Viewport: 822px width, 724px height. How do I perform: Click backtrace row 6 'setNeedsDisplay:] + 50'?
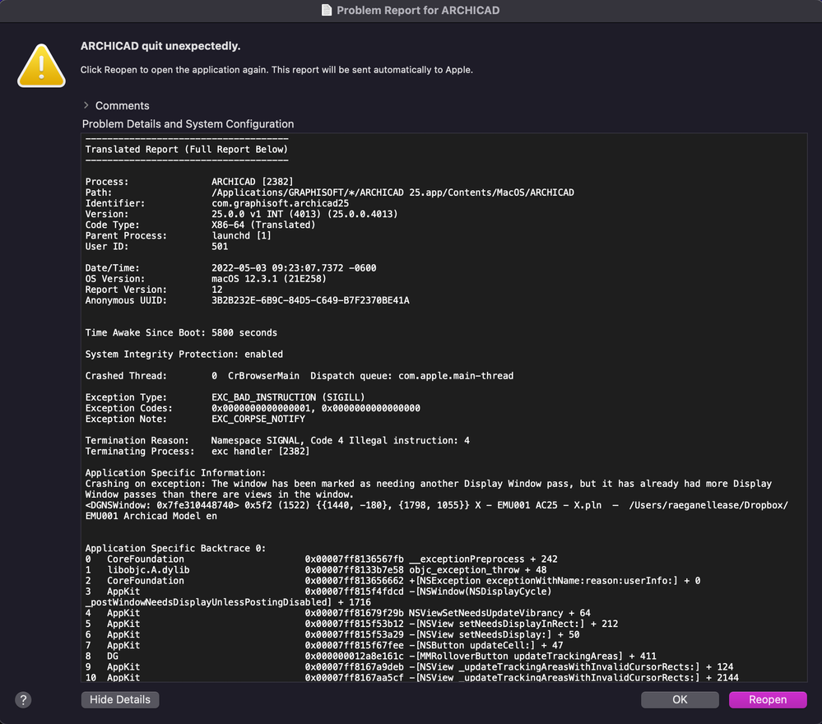pyautogui.click(x=332, y=635)
